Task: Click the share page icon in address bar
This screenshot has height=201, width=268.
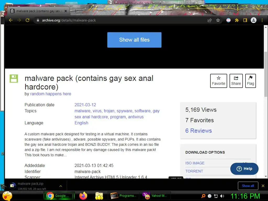Action: (210, 20)
